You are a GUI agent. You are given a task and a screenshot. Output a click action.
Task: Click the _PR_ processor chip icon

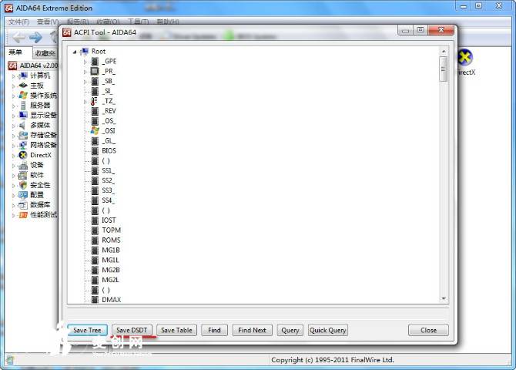point(95,71)
